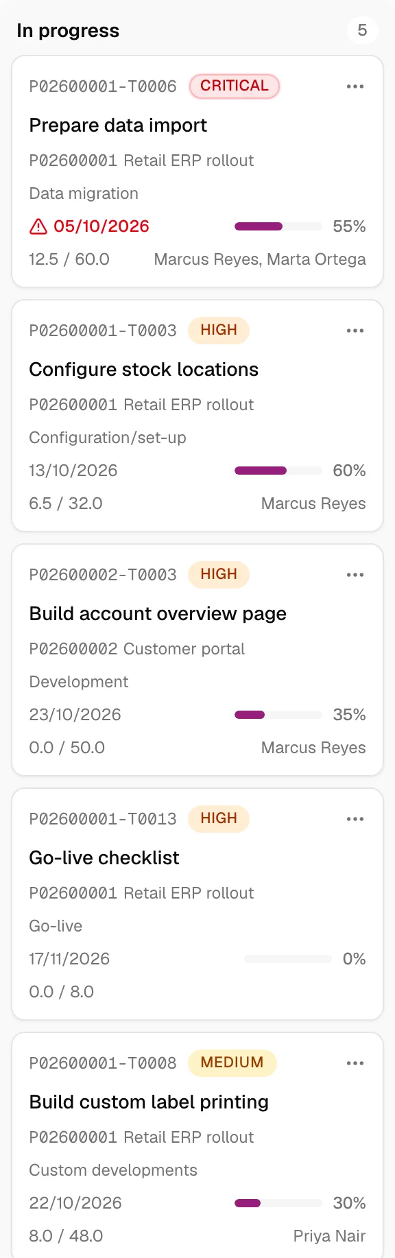Open the more-options menu on the Prepare data import card

(x=355, y=86)
